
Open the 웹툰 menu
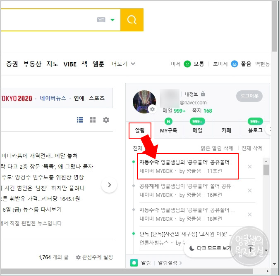pos(98,64)
